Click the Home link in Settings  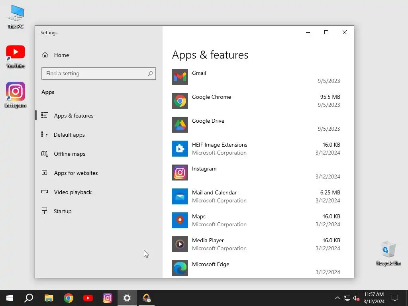(x=61, y=55)
